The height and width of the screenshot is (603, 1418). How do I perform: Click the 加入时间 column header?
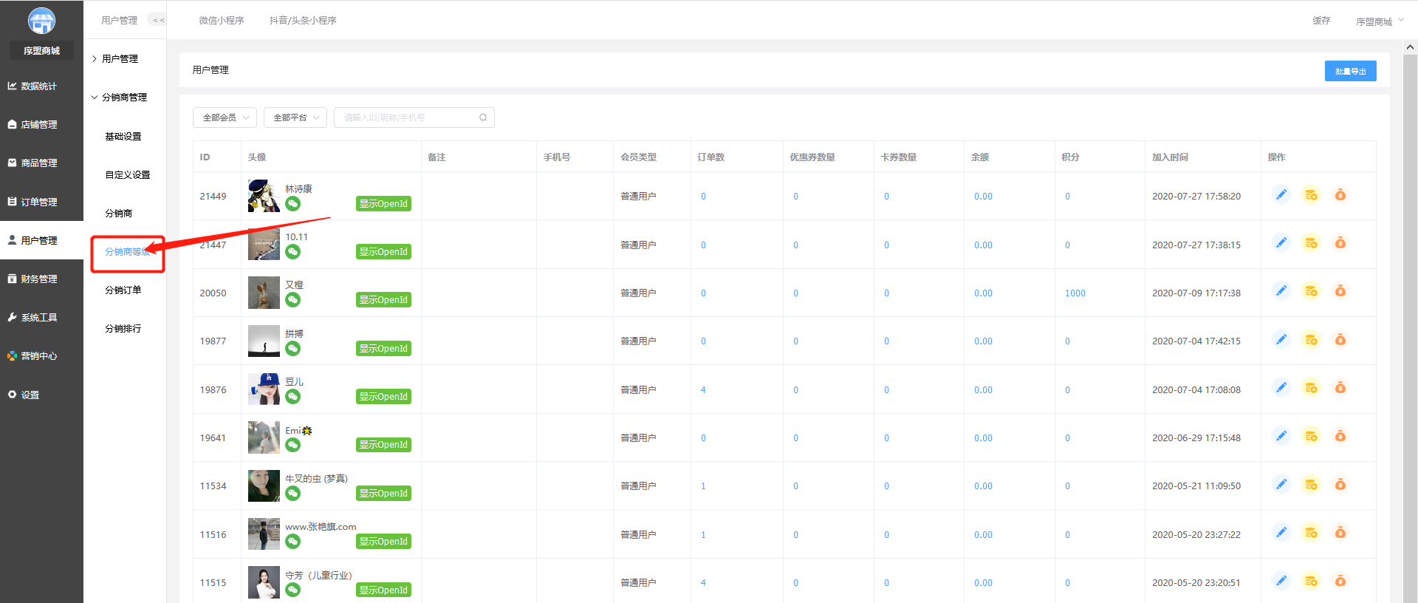[1170, 157]
